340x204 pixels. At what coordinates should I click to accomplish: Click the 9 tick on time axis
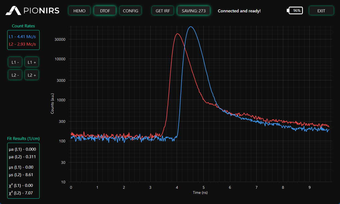point(310,187)
